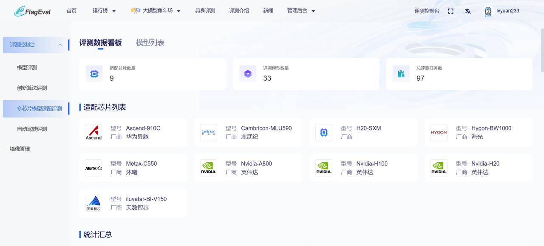Open 排行榜 in top navigation

click(x=100, y=11)
